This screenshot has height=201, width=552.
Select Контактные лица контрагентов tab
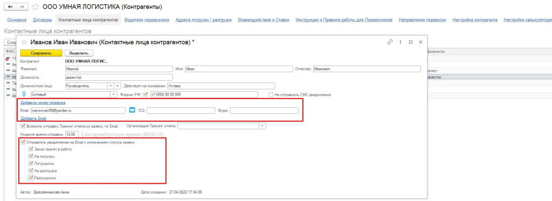click(88, 20)
